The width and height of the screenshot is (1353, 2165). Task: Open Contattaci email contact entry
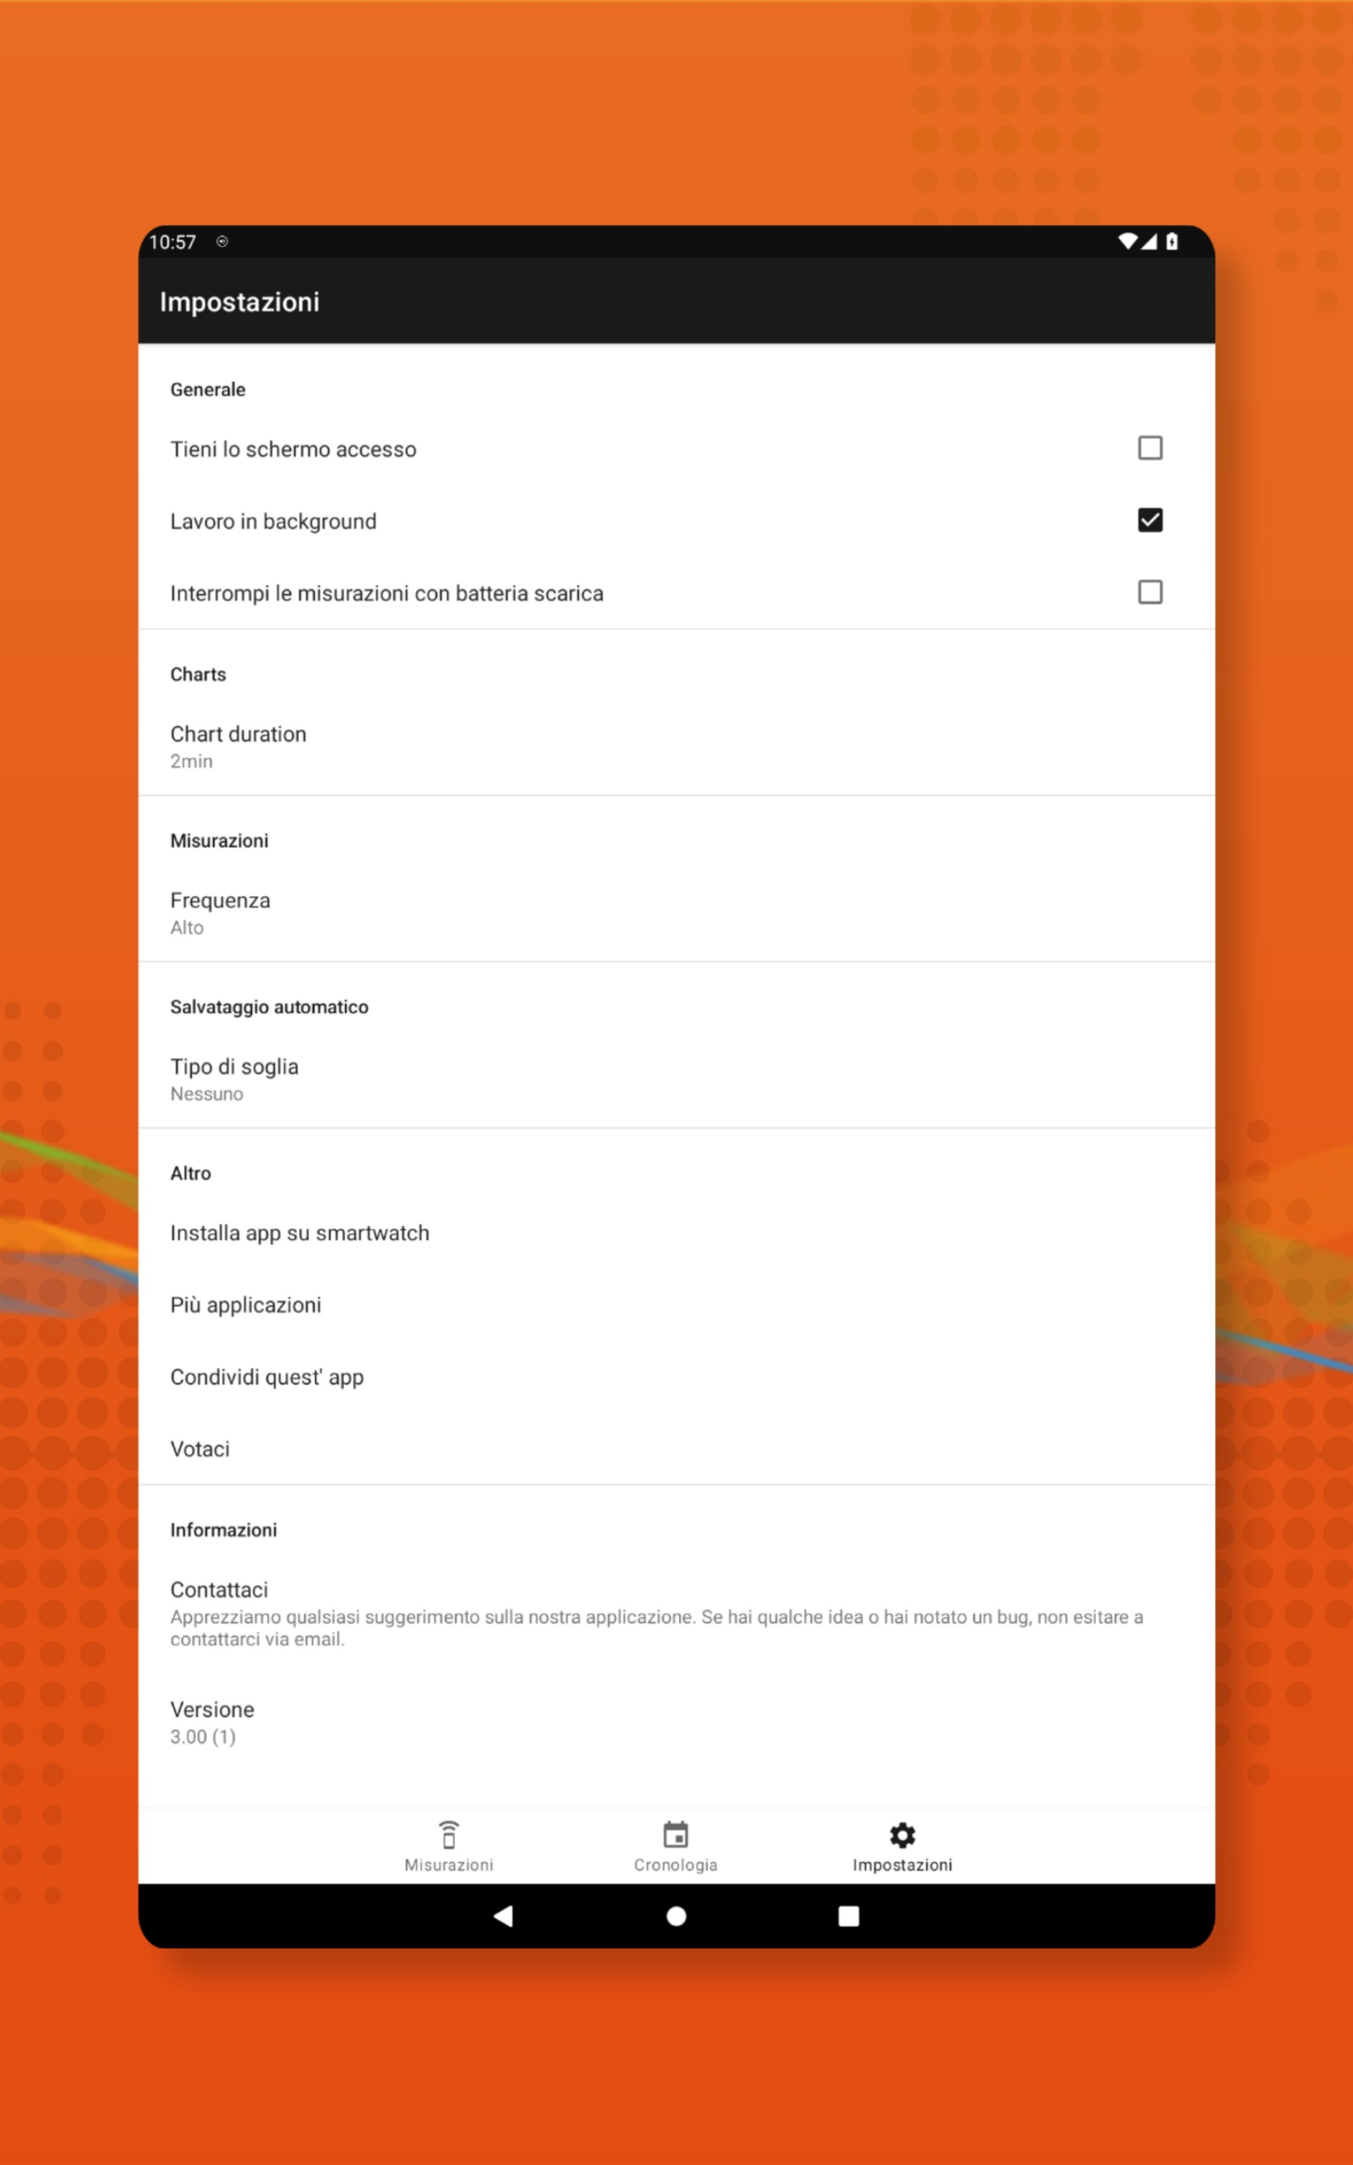(x=676, y=1614)
